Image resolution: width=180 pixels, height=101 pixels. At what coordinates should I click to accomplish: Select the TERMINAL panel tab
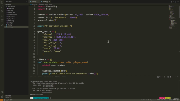[x=57, y=77]
